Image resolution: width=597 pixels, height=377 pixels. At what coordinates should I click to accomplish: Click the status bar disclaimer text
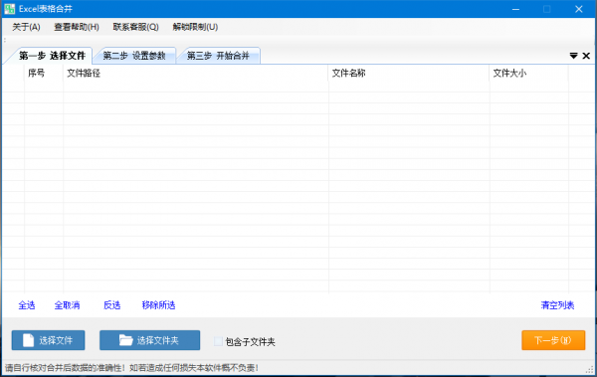131,368
